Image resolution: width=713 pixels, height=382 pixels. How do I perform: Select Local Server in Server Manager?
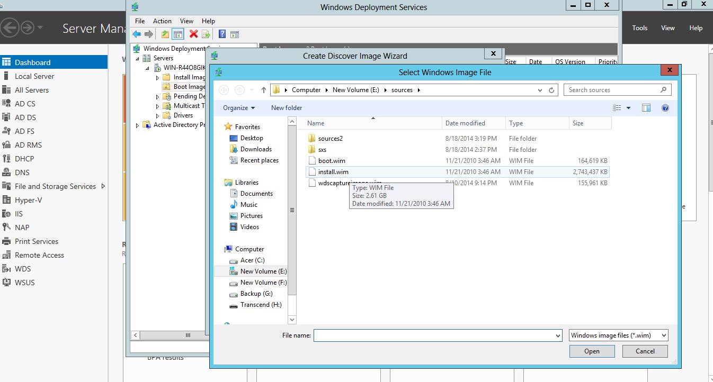(x=34, y=76)
